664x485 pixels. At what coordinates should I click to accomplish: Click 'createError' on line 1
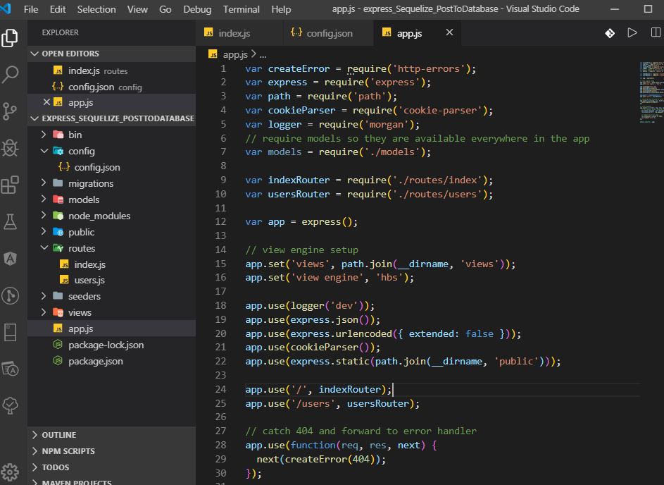point(299,68)
